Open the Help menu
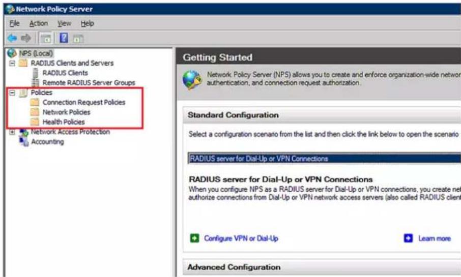This screenshot has width=461, height=277. [x=88, y=23]
